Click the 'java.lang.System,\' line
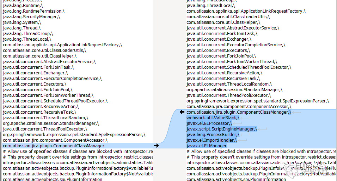This screenshot has height=181, width=337. 22,22
